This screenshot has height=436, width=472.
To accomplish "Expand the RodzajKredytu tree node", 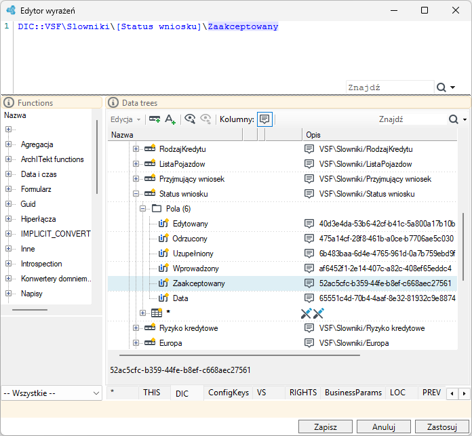I will 136,149.
